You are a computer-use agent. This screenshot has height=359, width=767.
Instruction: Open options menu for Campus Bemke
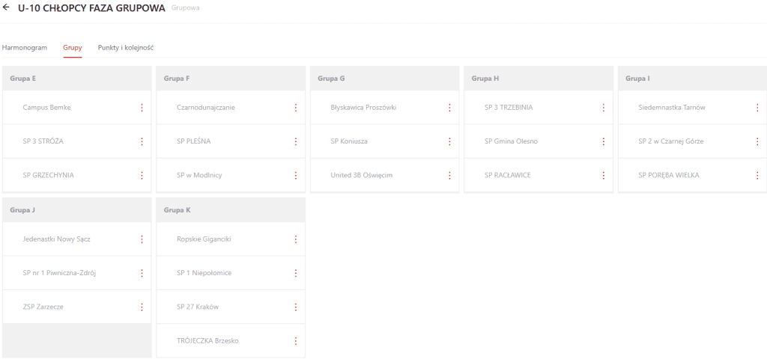142,108
